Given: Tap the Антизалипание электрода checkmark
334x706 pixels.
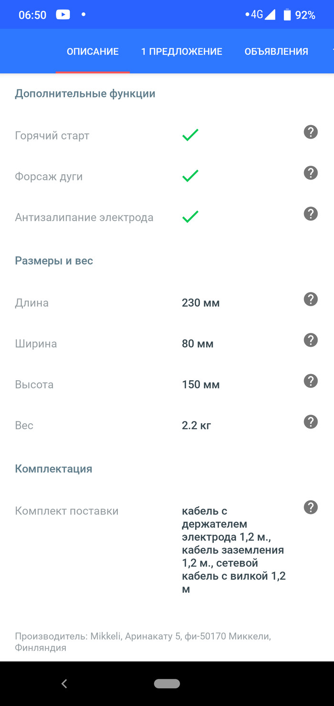Looking at the screenshot, I should (190, 217).
